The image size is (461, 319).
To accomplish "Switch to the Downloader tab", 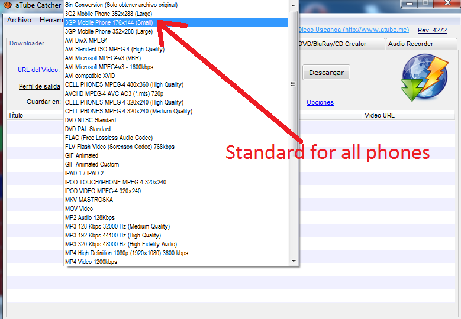I will [x=27, y=43].
